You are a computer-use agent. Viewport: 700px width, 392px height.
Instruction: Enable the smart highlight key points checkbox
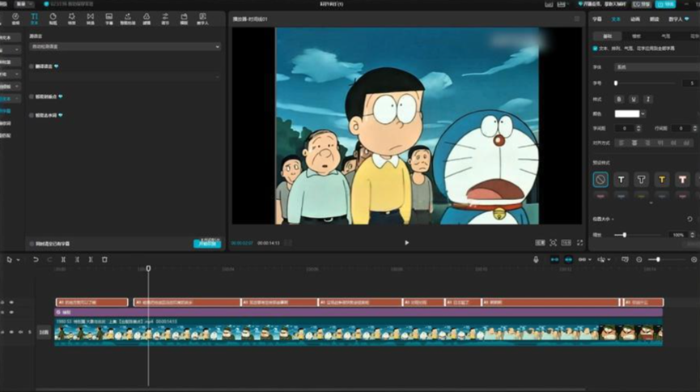click(32, 96)
